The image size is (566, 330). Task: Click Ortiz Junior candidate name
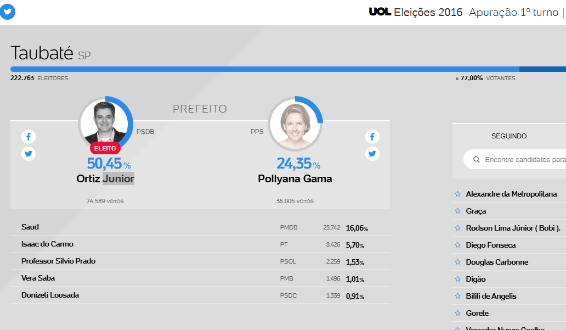point(105,179)
